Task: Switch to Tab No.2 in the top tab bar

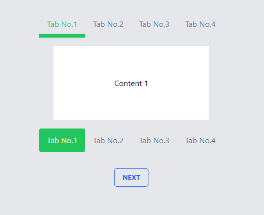Action: point(108,24)
